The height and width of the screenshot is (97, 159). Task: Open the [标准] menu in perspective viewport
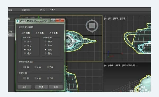click(118, 65)
